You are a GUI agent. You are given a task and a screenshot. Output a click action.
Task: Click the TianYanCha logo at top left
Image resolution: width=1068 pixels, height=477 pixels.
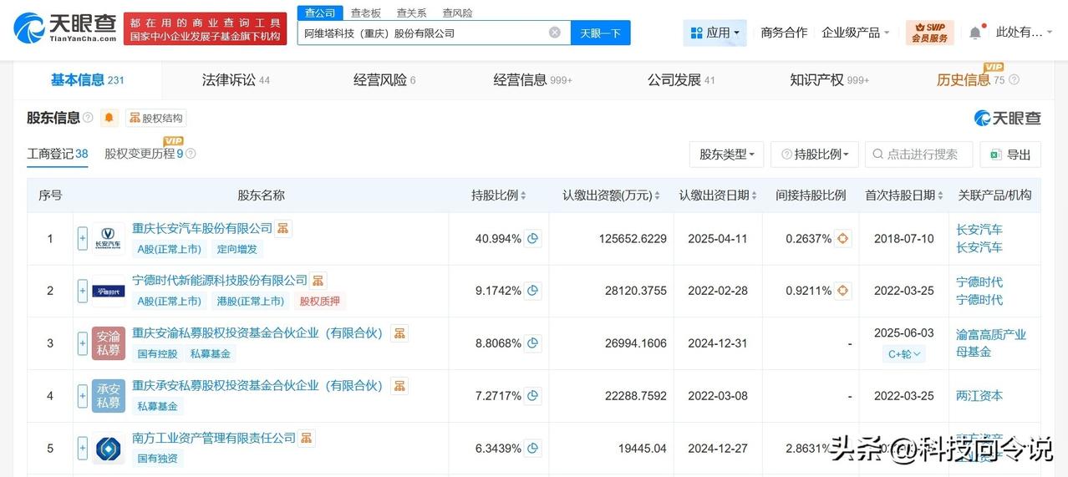(x=65, y=28)
